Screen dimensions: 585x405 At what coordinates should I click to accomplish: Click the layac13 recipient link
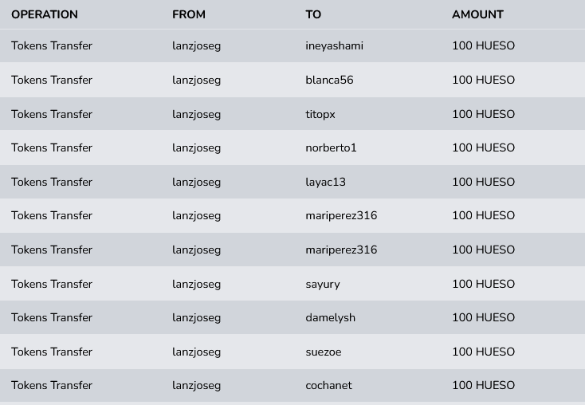325,182
